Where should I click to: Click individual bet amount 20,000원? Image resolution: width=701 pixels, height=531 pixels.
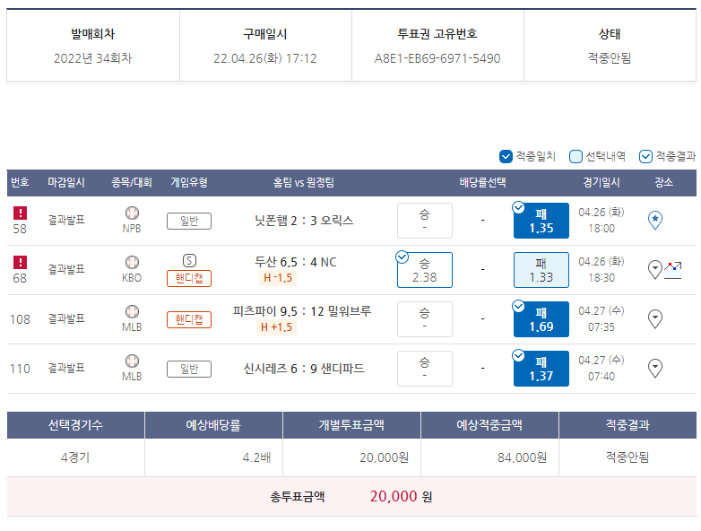(x=384, y=457)
